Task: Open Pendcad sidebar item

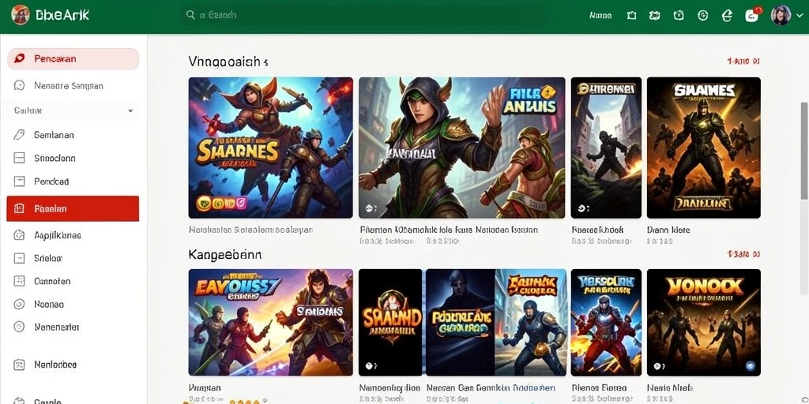Action: point(51,181)
